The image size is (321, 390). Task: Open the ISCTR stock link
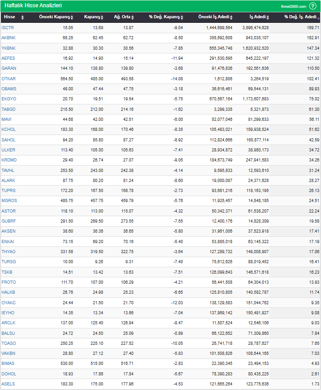click(8, 28)
